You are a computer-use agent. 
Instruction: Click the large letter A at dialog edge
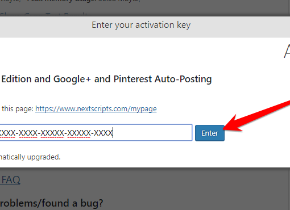tap(287, 51)
